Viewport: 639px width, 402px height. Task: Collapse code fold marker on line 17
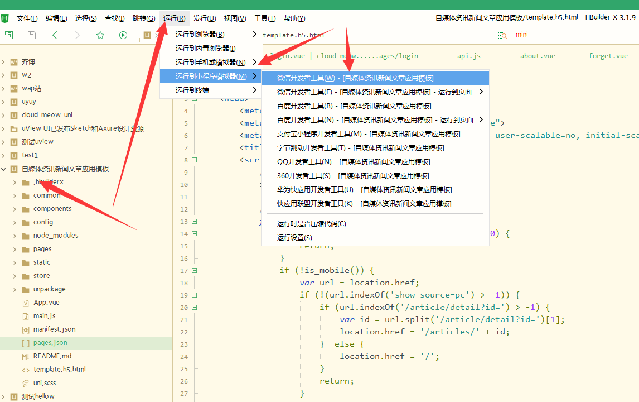195,270
